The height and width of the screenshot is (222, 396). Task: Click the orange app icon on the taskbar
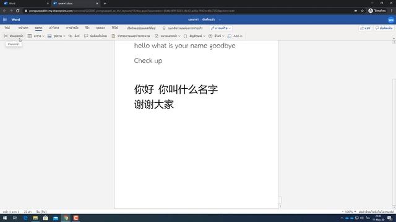coord(75,218)
